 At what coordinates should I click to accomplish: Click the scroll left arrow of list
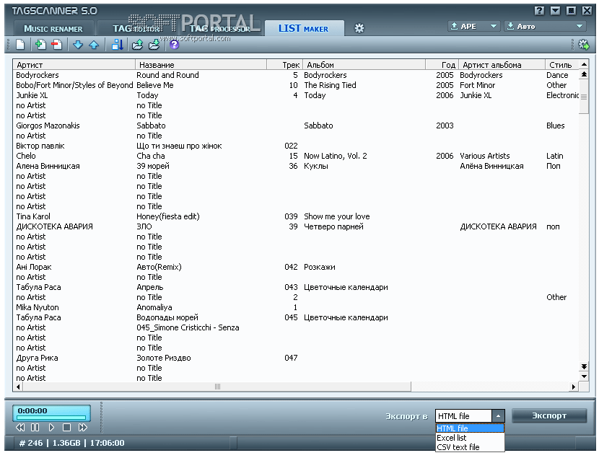coord(18,387)
